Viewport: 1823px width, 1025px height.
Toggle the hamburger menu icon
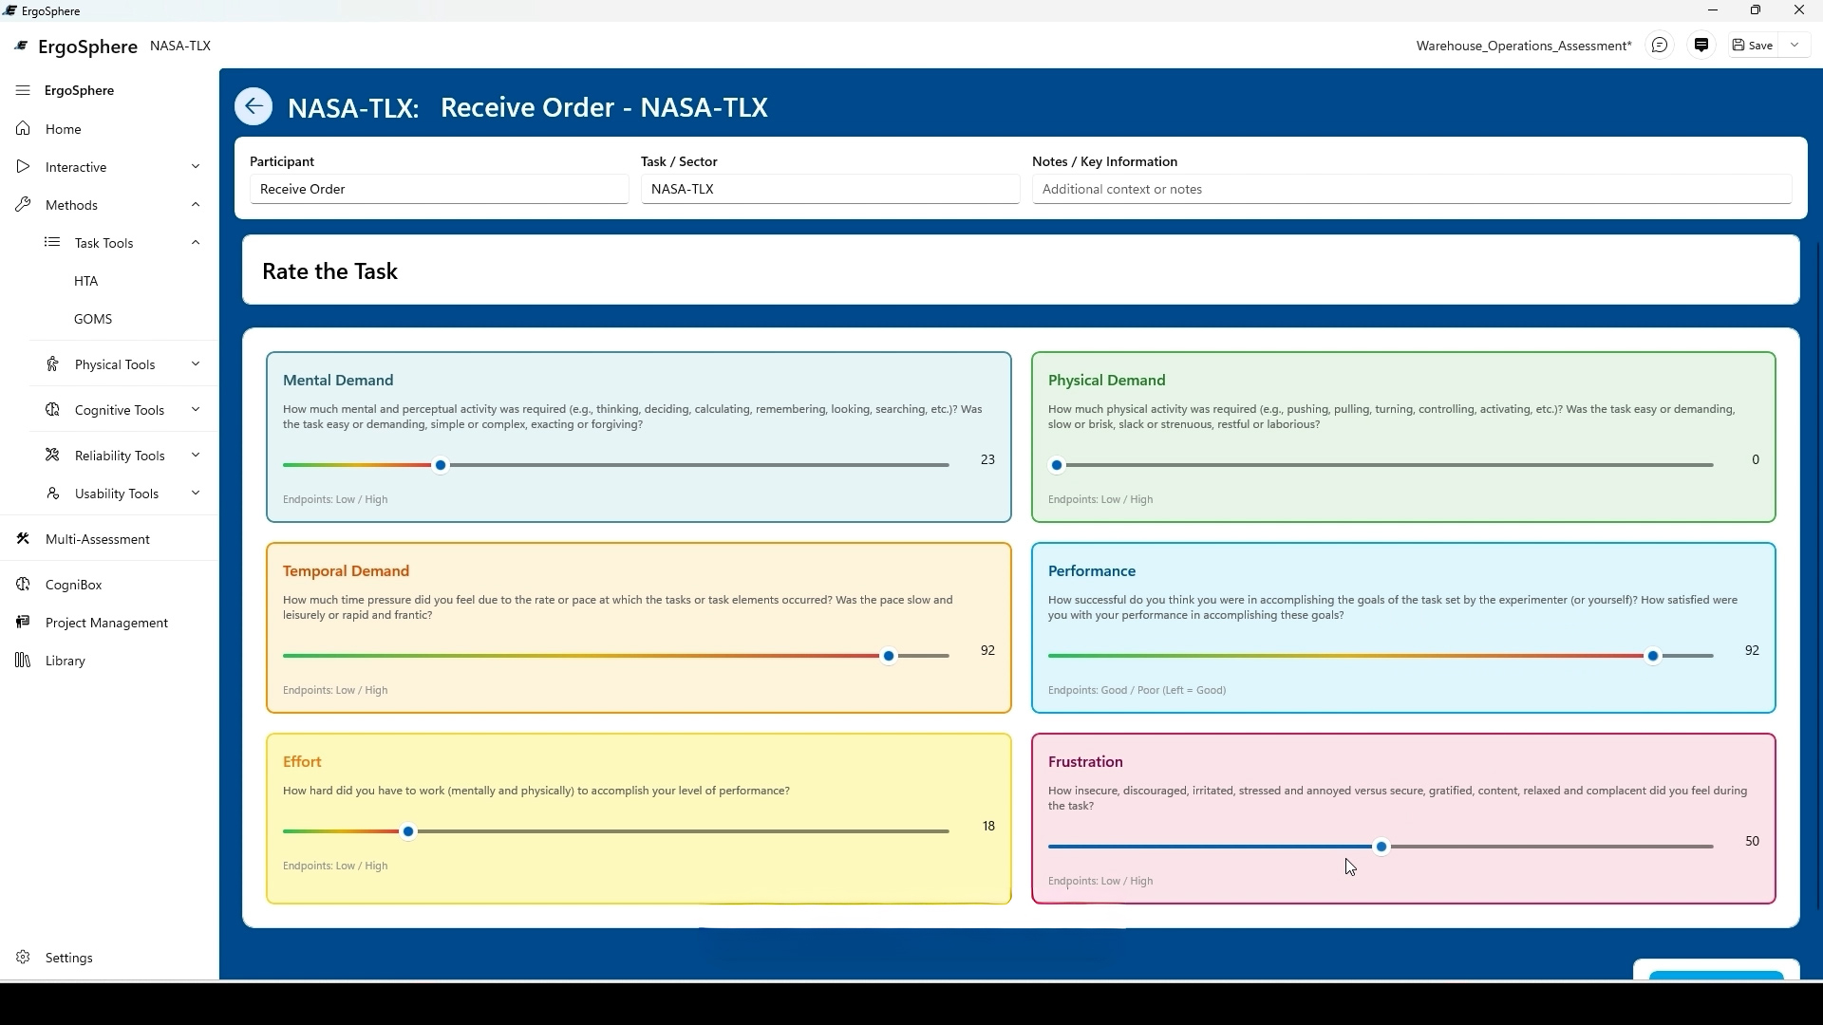pyautogui.click(x=23, y=90)
